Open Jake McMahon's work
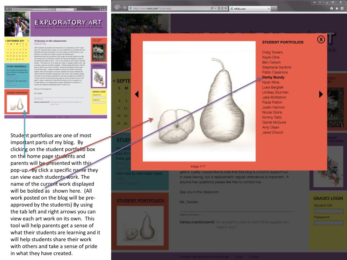The height and width of the screenshot is (260, 347). 274,97
